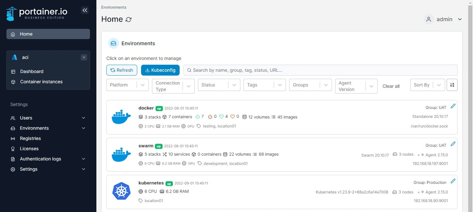Viewport: 473px width, 212px height.
Task: Click '/var/run/docker.sock' text
Action: click(x=429, y=126)
